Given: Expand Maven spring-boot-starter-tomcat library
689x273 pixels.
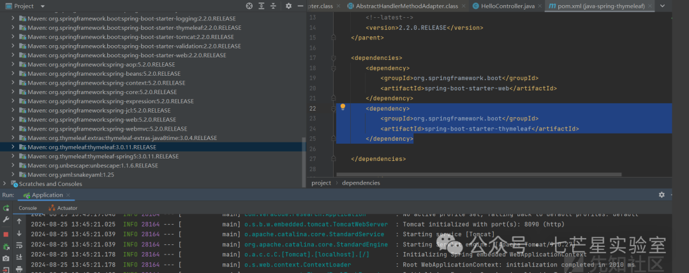Looking at the screenshot, I should click(x=13, y=37).
